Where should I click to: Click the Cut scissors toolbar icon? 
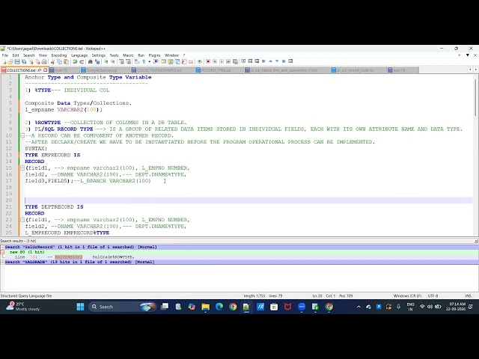pyautogui.click(x=52, y=61)
